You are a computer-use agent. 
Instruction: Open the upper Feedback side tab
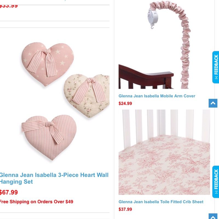coord(216,67)
